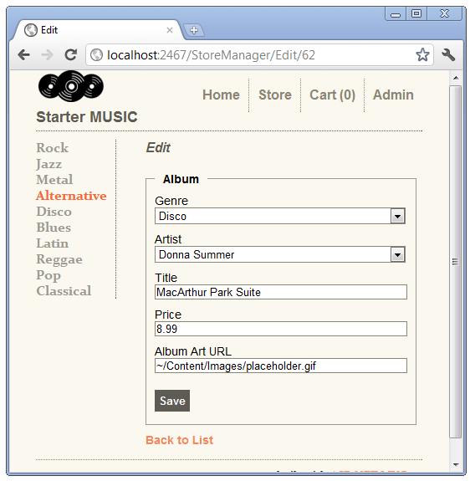The height and width of the screenshot is (481, 470).
Task: Browse the Pop genre
Action: (49, 275)
